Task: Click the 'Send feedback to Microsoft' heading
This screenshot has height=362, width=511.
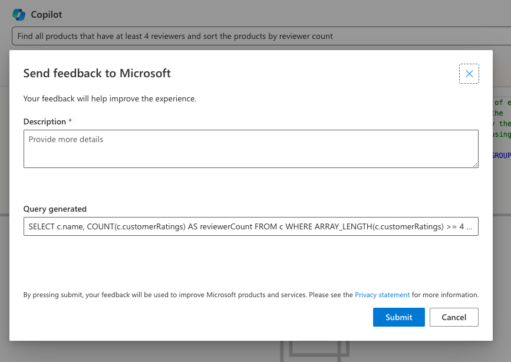Action: (x=97, y=73)
